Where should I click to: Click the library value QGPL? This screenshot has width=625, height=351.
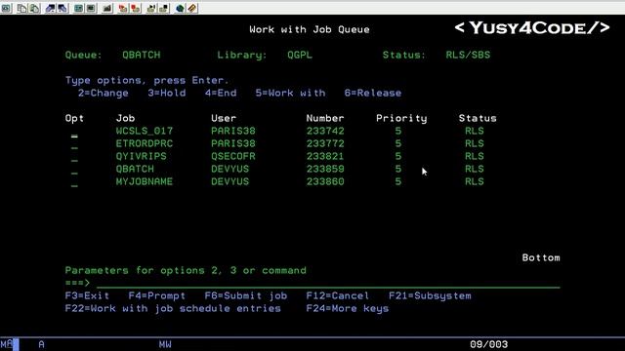300,55
